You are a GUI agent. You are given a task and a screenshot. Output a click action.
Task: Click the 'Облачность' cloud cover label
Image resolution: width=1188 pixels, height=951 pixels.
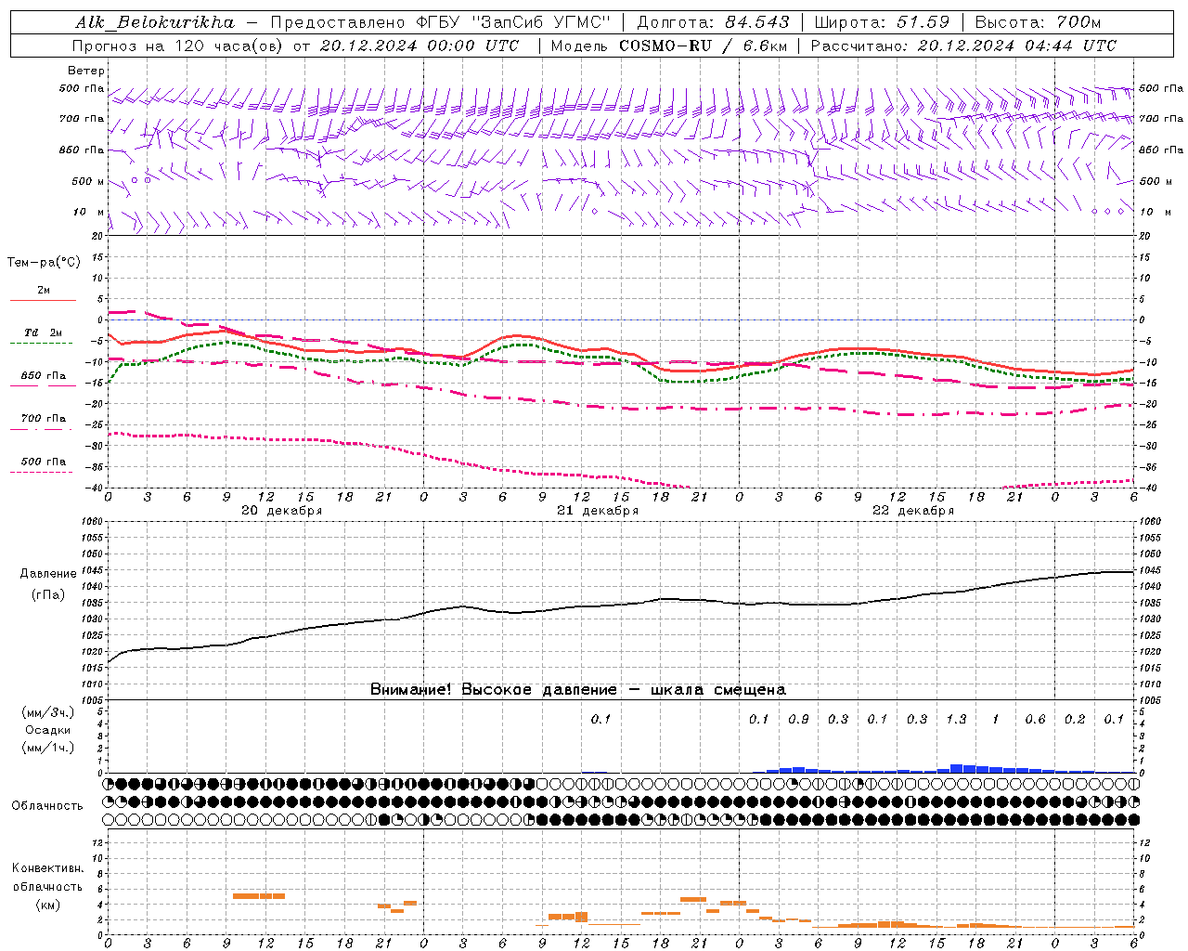tap(47, 805)
